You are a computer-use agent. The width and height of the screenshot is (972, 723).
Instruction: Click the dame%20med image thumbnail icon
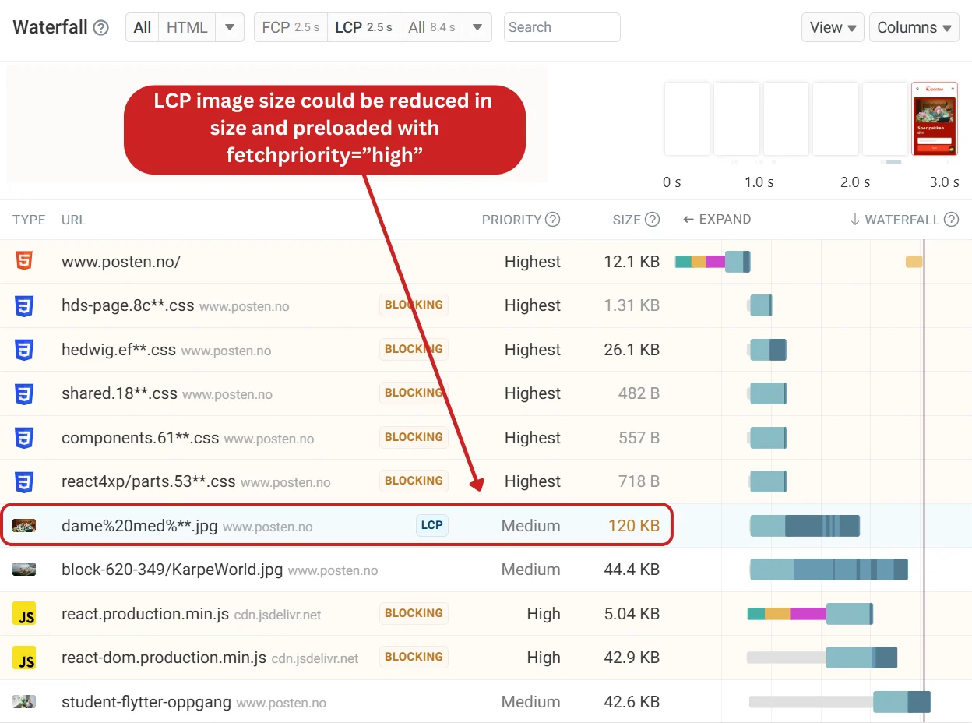24,526
